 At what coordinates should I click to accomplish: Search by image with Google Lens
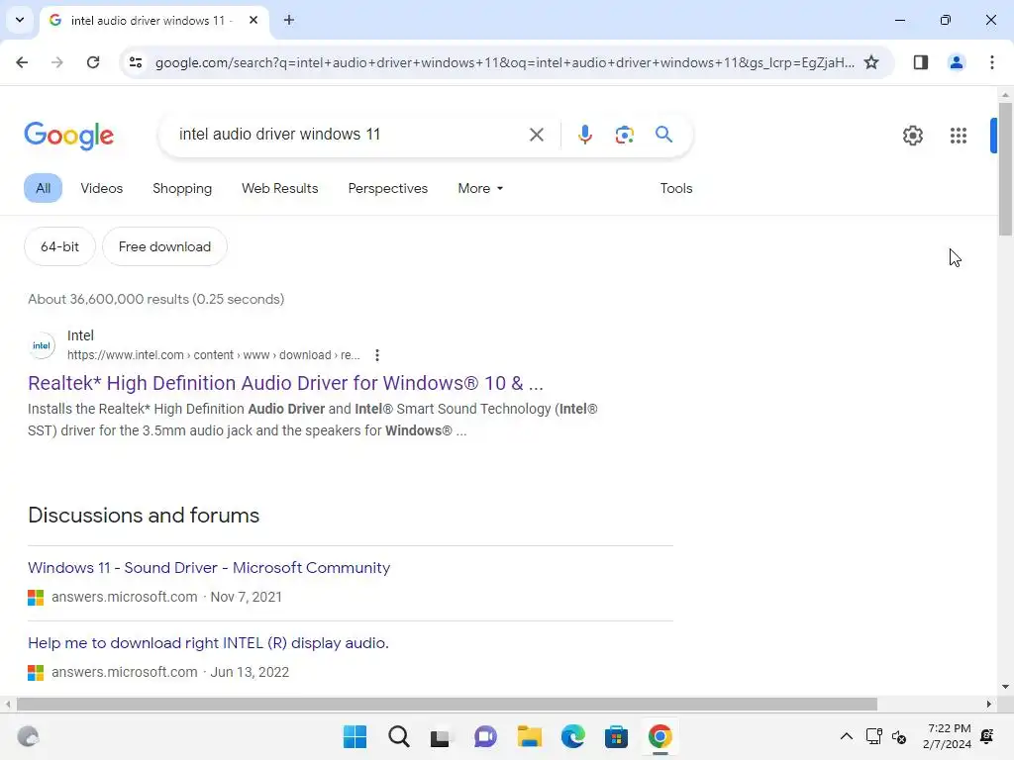(x=624, y=135)
